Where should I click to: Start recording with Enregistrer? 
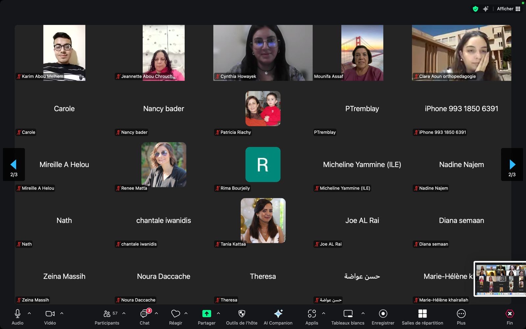tap(383, 314)
